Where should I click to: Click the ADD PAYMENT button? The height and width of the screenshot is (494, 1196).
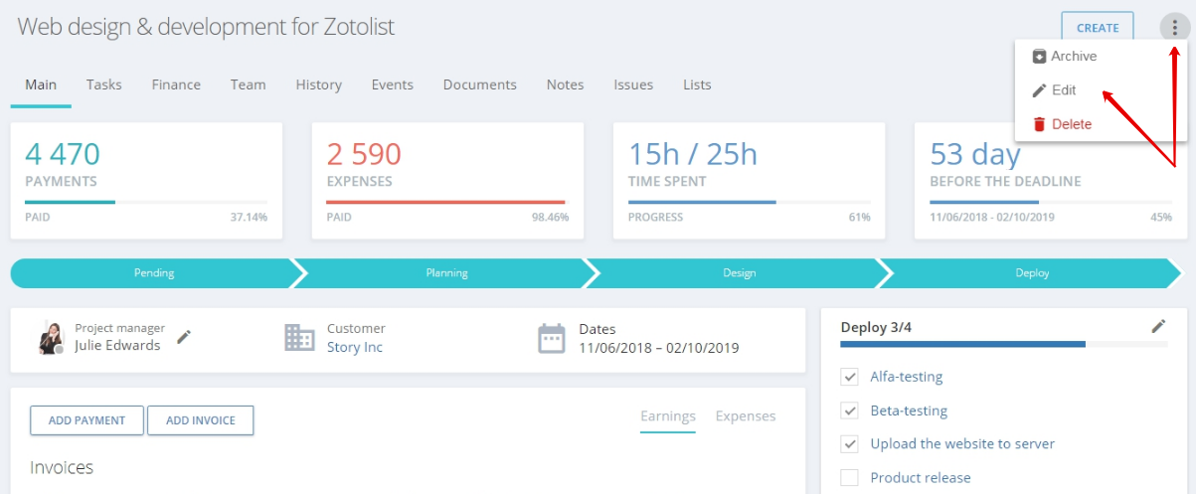[87, 420]
